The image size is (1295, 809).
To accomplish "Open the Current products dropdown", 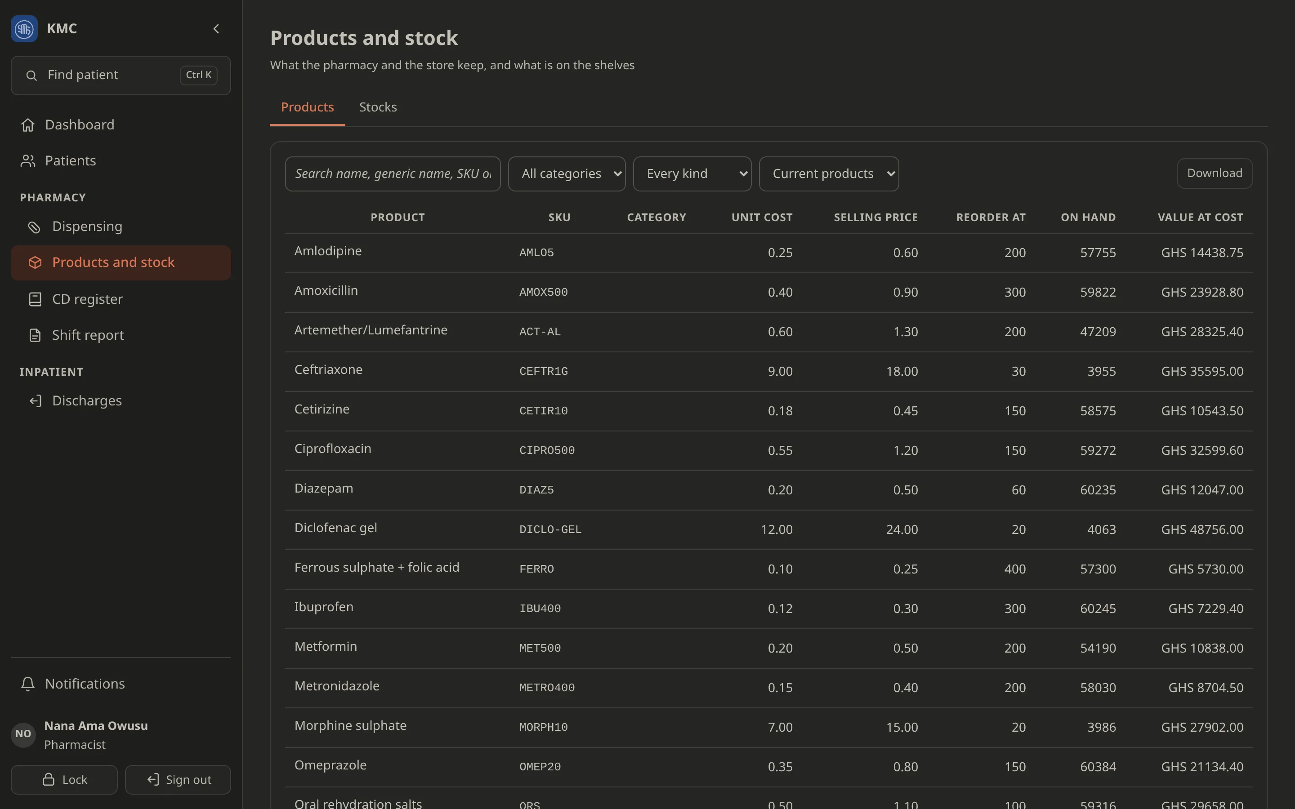I will [829, 174].
